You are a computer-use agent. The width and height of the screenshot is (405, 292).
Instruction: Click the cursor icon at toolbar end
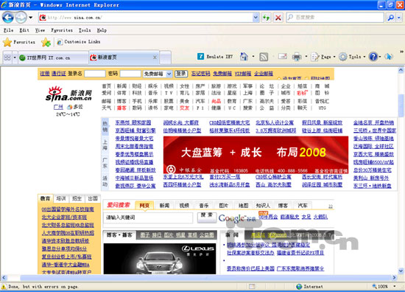click(x=389, y=56)
